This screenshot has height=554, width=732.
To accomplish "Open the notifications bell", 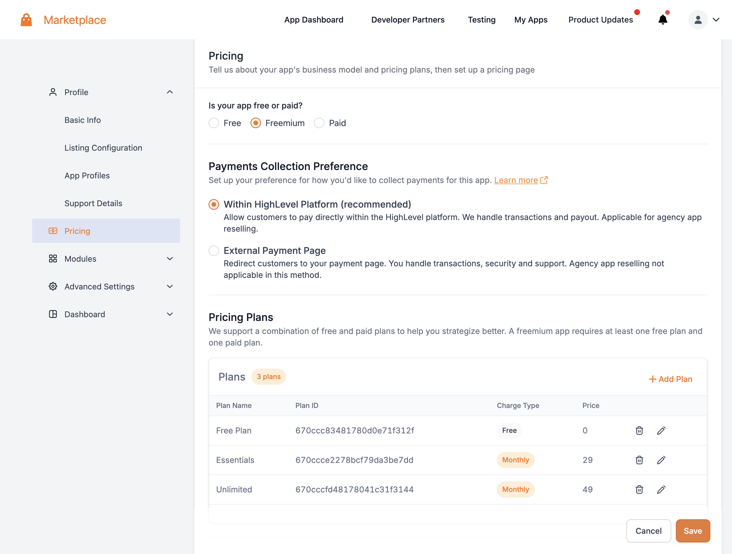I will (663, 20).
